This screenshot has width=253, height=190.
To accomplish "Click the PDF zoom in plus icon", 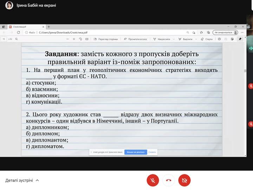I will click(74, 39).
